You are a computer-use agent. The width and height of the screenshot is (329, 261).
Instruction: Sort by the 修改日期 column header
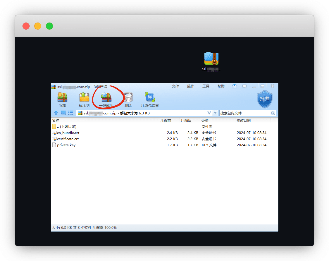click(244, 121)
